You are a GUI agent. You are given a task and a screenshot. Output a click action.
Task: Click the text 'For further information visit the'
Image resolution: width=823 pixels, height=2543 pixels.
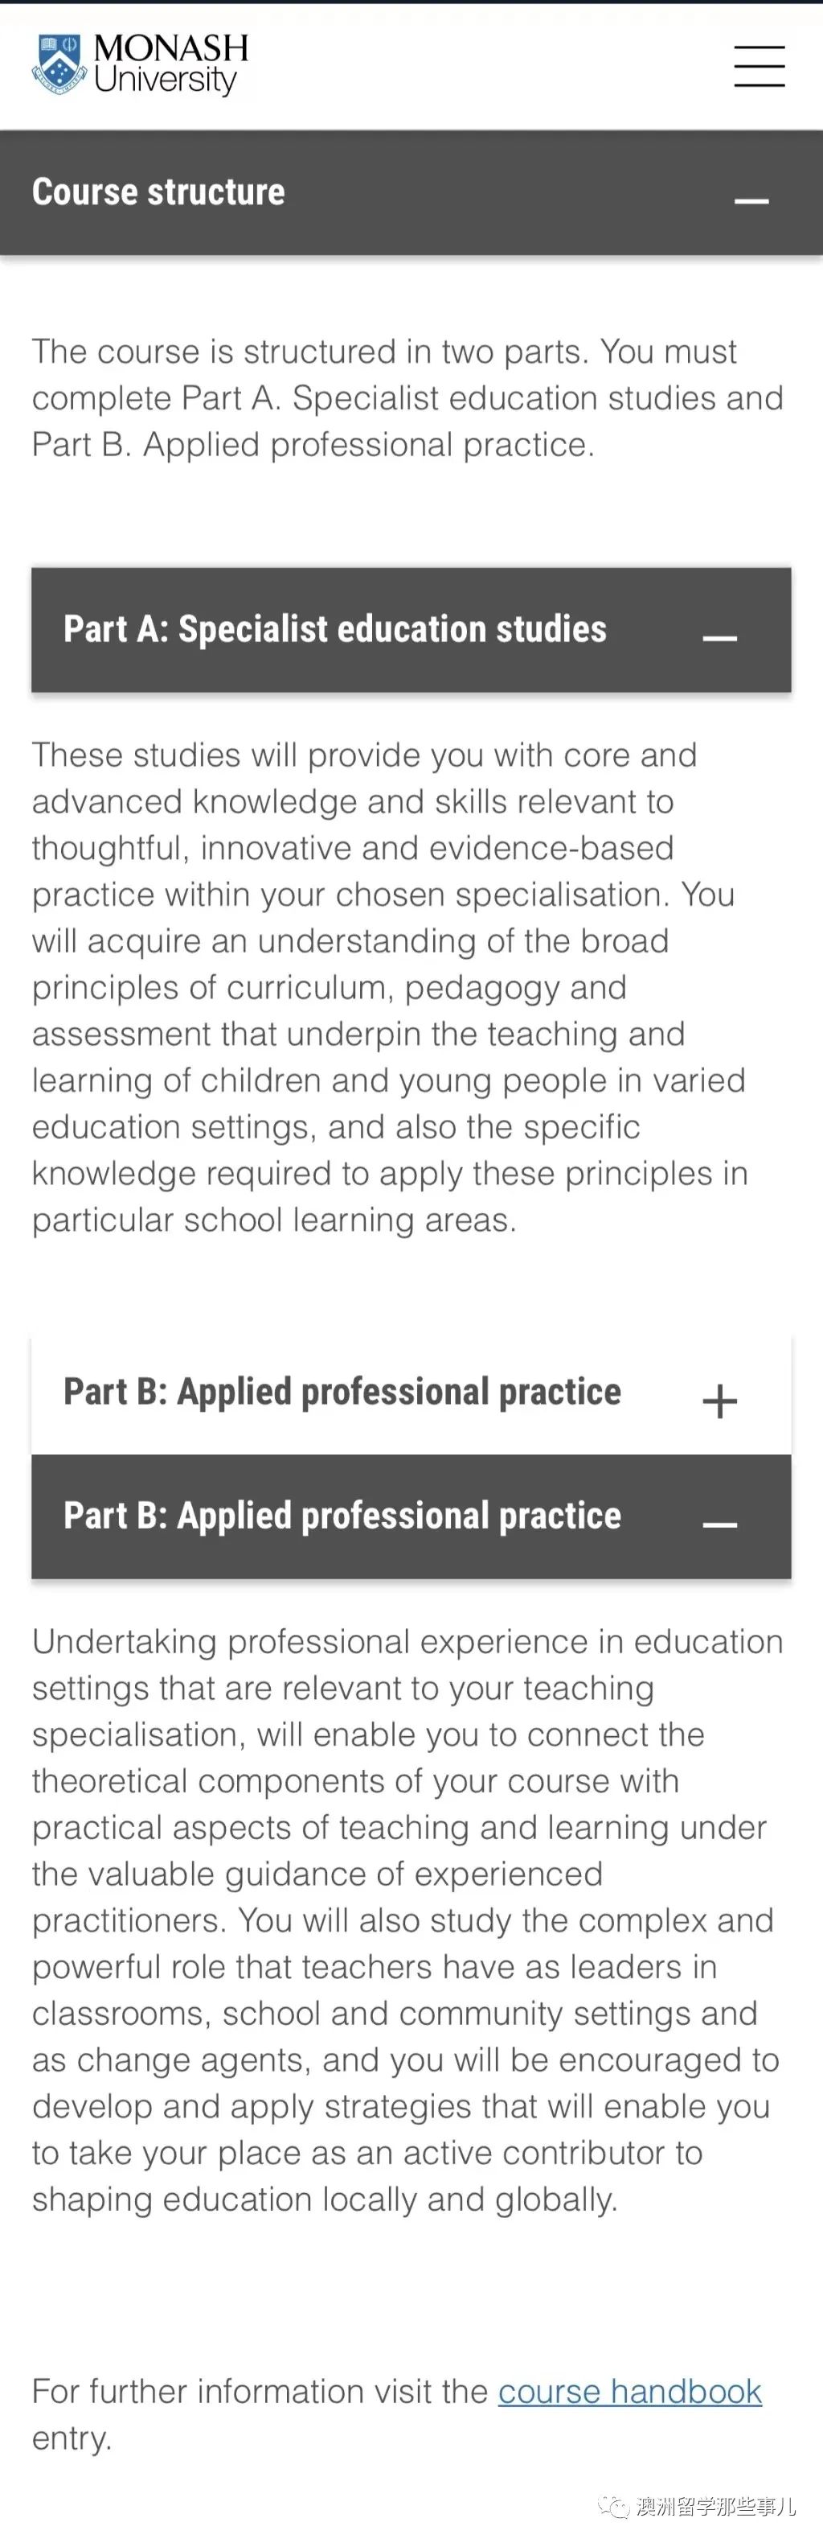click(260, 2391)
